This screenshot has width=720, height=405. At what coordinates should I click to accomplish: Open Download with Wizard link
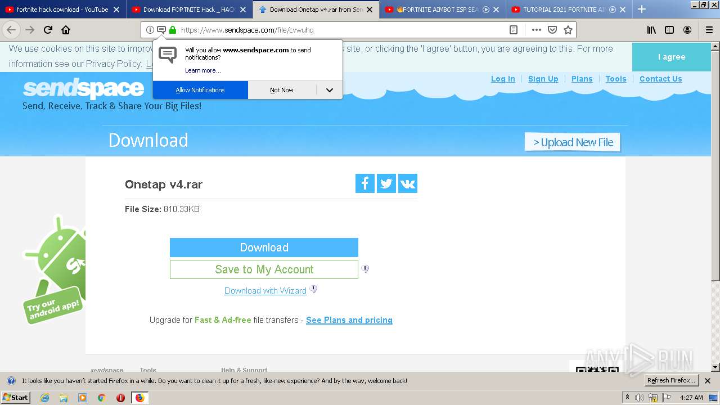[265, 291]
